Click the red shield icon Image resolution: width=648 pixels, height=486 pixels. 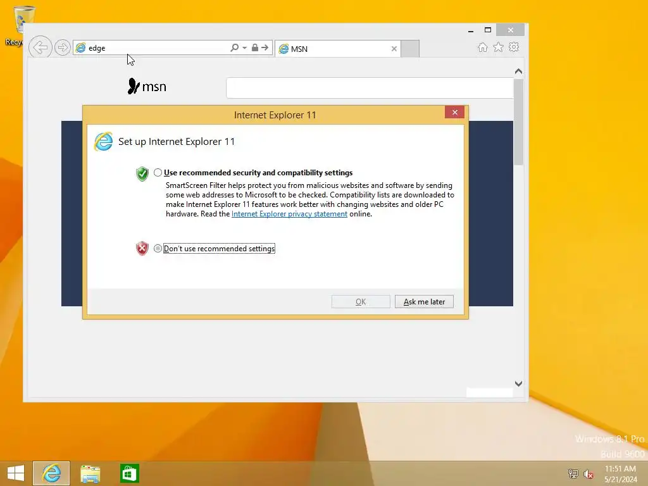pos(142,248)
